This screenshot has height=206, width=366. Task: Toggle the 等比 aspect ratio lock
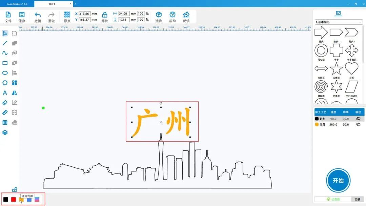(x=105, y=15)
